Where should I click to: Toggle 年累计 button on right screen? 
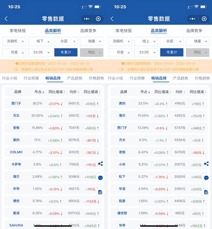172,52
